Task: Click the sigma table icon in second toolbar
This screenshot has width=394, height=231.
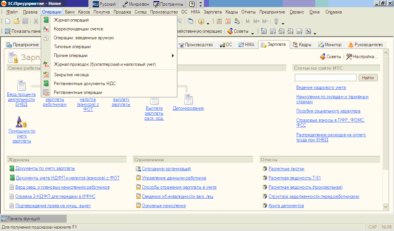Action: (264, 31)
